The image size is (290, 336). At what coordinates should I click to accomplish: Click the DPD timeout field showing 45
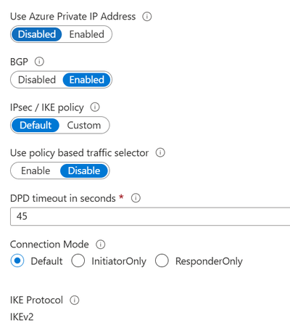150,216
